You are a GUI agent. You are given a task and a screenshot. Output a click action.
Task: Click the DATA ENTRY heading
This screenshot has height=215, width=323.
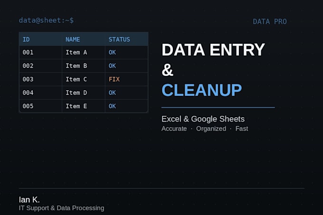point(213,49)
